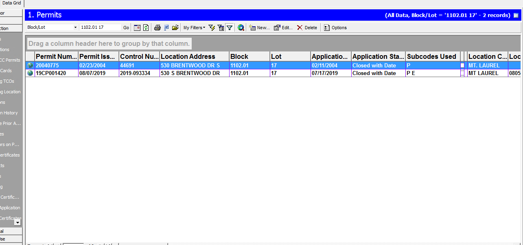Click the Go button
This screenshot has width=523, height=245.
pos(126,28)
